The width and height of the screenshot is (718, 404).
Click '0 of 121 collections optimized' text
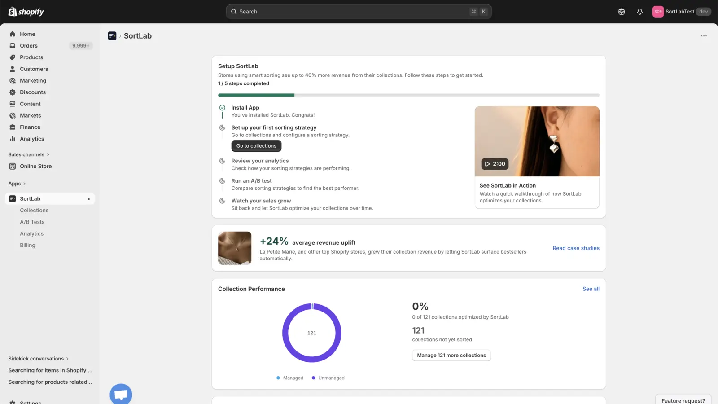coord(460,317)
